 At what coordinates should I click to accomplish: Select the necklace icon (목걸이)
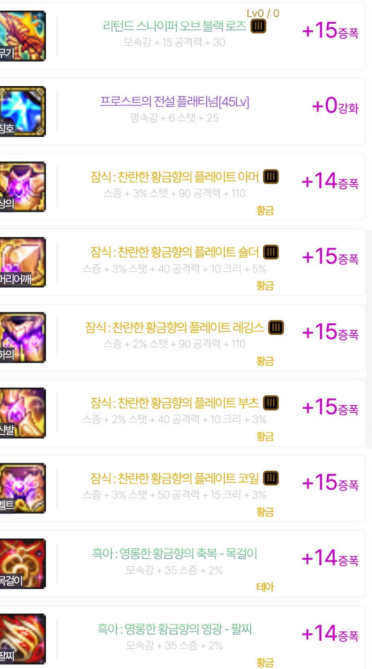point(22,563)
